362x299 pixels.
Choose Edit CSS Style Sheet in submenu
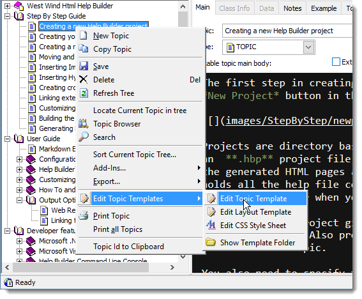coord(256,226)
